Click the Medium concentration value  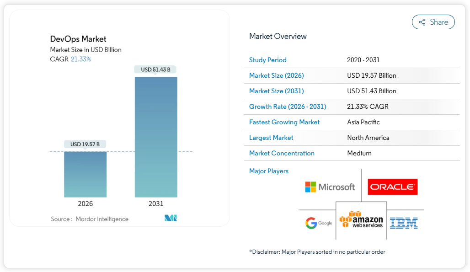[x=359, y=154]
